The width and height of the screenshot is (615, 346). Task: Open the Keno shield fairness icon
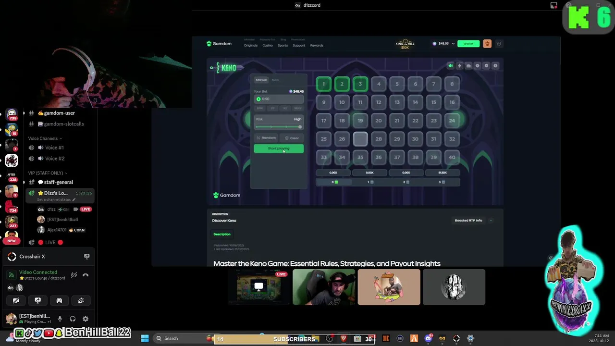pos(486,66)
